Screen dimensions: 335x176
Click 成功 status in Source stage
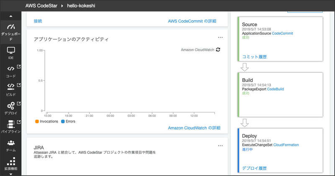[x=245, y=38]
